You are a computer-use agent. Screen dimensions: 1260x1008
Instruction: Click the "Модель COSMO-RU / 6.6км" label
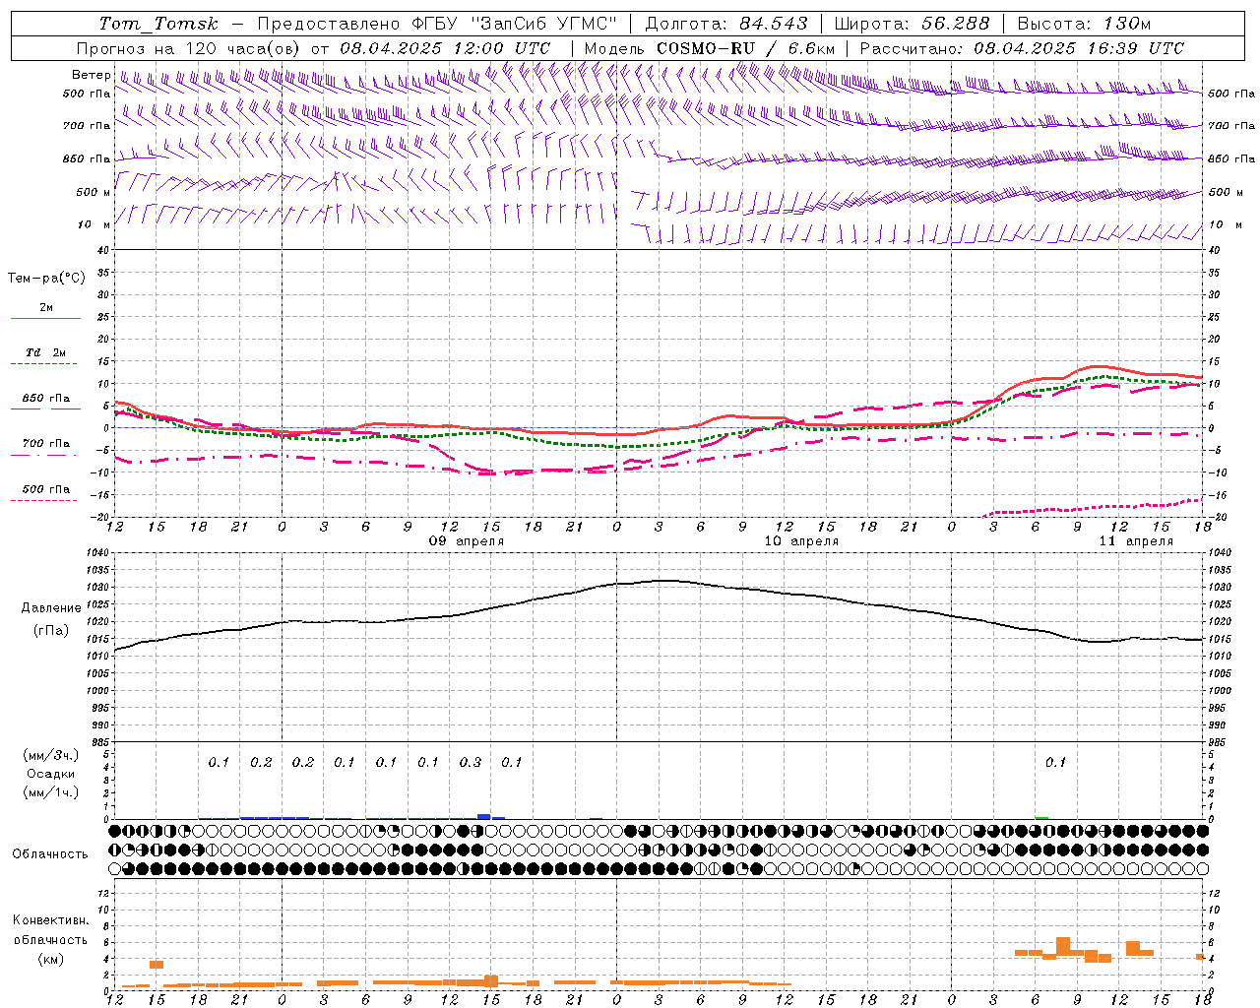click(710, 48)
